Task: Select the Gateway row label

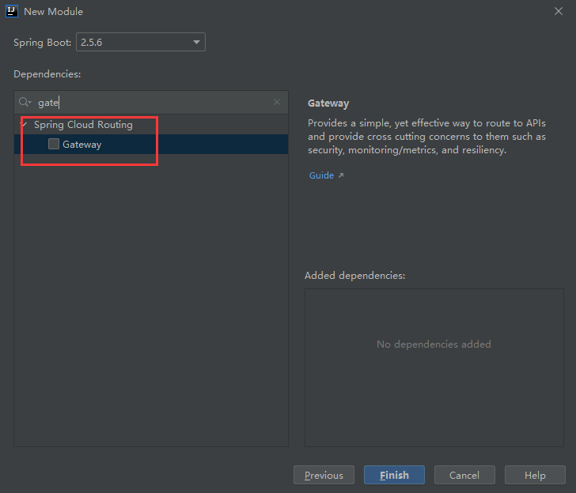Action: [x=82, y=144]
